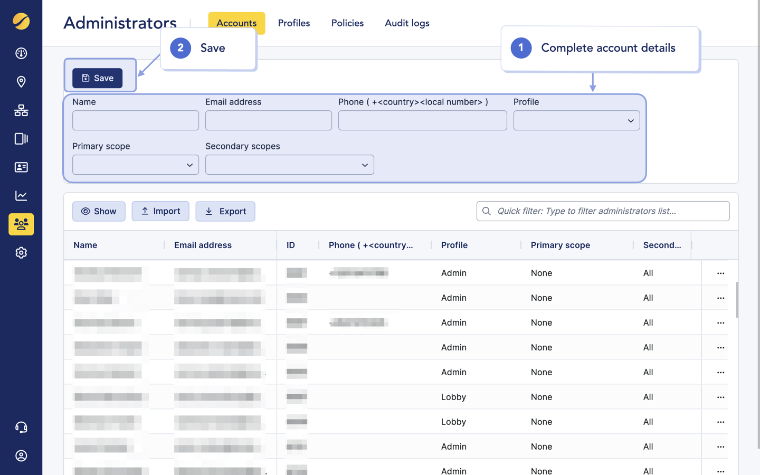Select the doors/devices icon in the sidebar
This screenshot has height=475, width=760.
pos(21,139)
